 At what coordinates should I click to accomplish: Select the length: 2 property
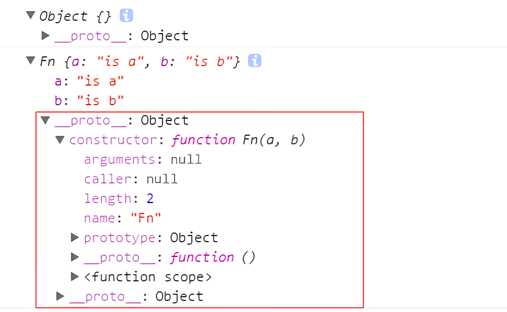click(119, 198)
